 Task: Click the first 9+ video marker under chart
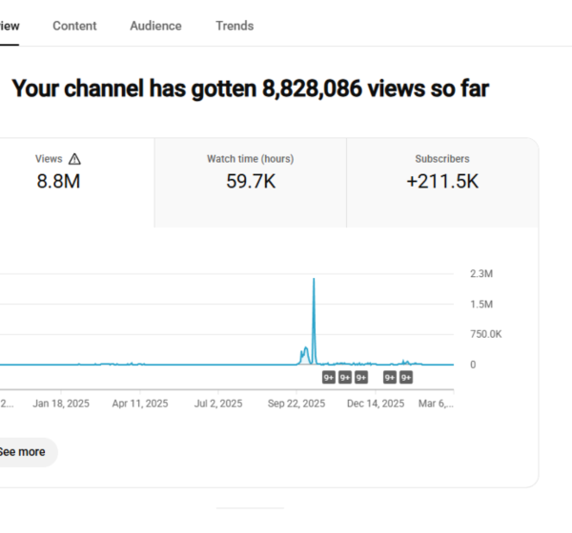(x=328, y=378)
